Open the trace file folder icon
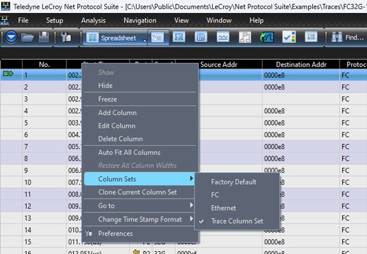The width and height of the screenshot is (367, 254). 27,37
